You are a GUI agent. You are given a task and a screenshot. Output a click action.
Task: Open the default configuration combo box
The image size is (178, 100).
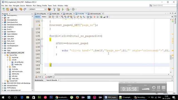(38, 9)
